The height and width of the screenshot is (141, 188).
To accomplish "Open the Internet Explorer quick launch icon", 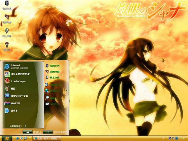I will tap(17, 138).
